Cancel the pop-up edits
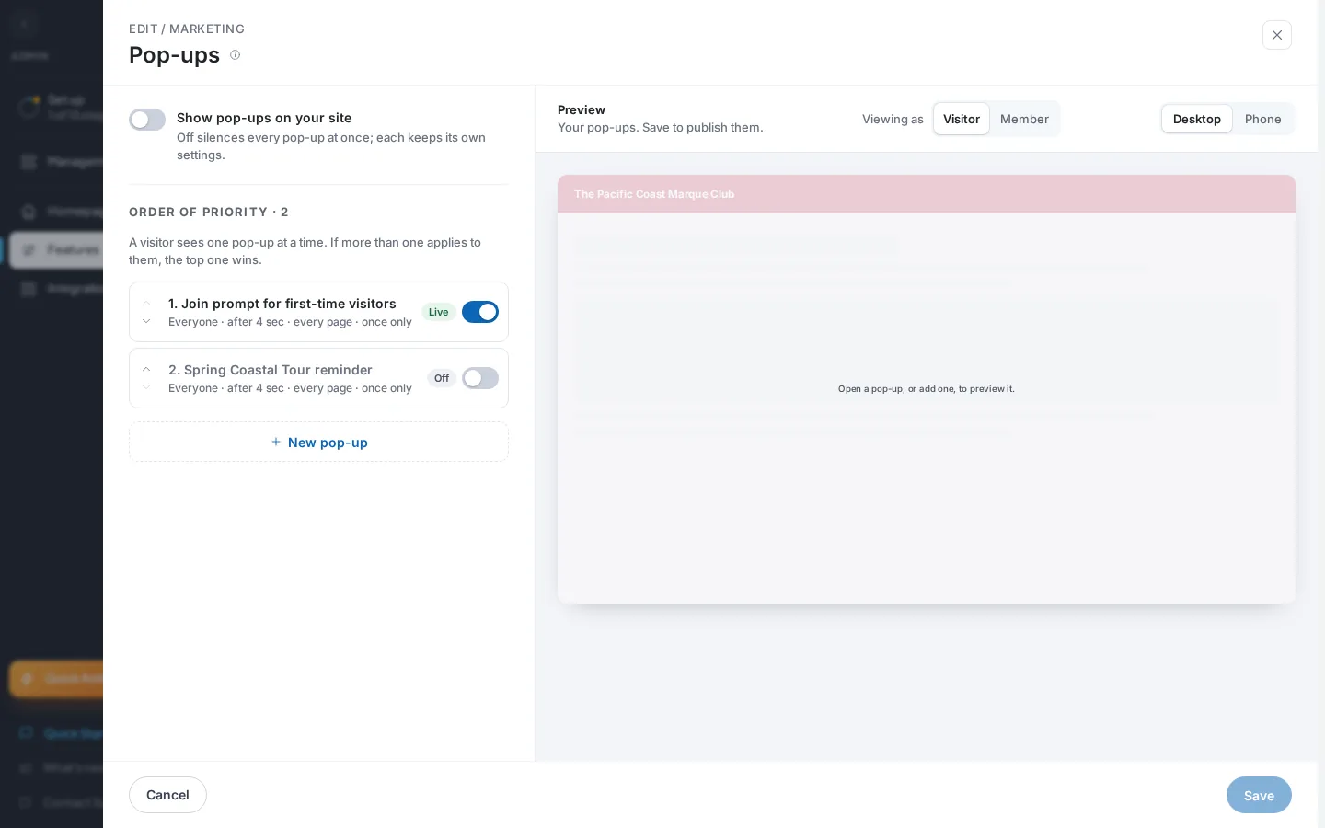1325x828 pixels. click(167, 795)
